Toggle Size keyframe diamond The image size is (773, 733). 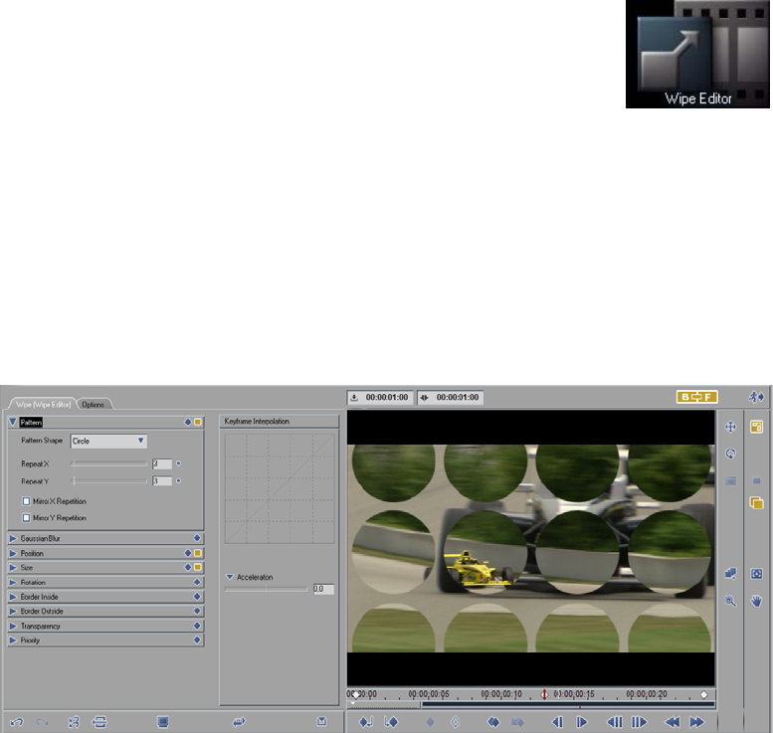click(x=188, y=567)
